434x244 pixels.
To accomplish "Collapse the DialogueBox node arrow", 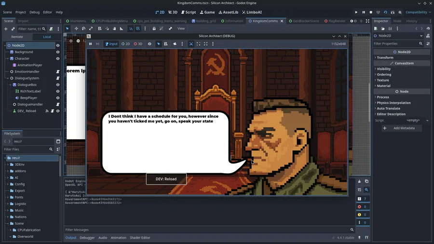I will pos(11,85).
